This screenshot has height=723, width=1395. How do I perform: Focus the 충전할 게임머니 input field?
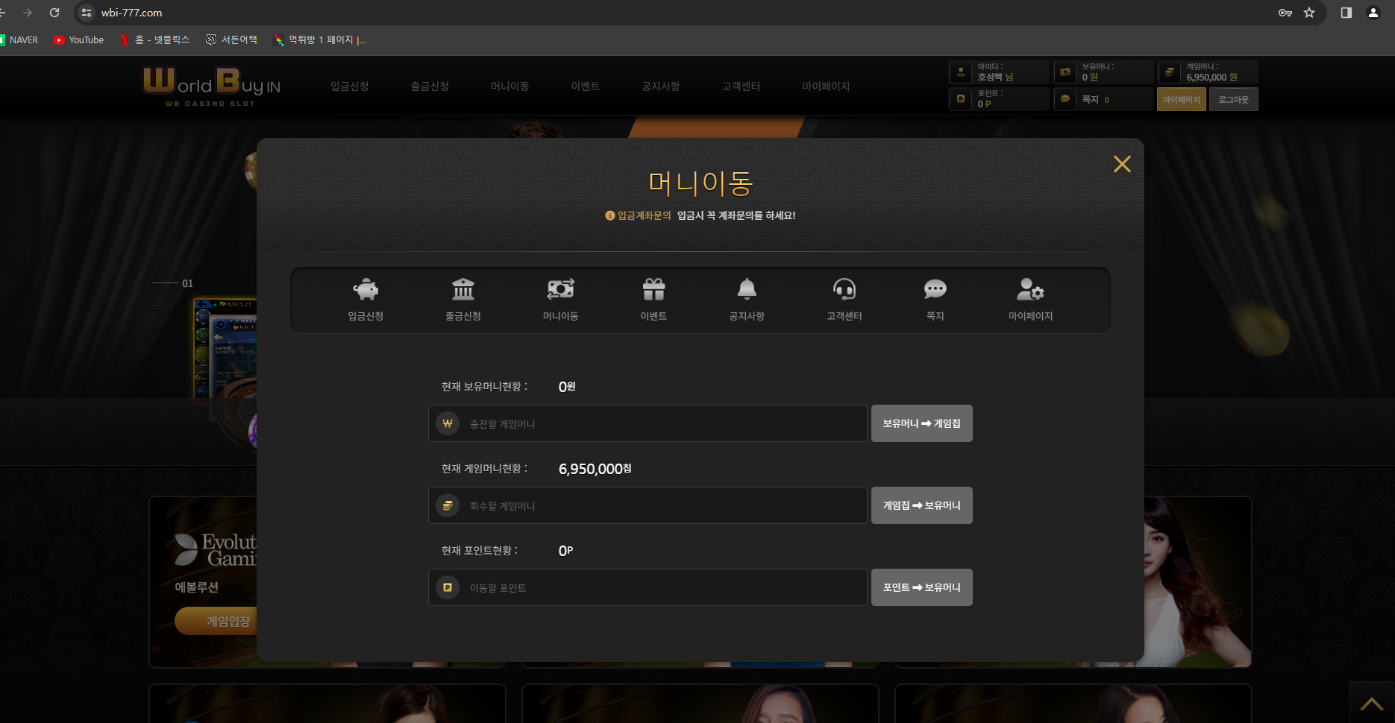[x=664, y=424]
